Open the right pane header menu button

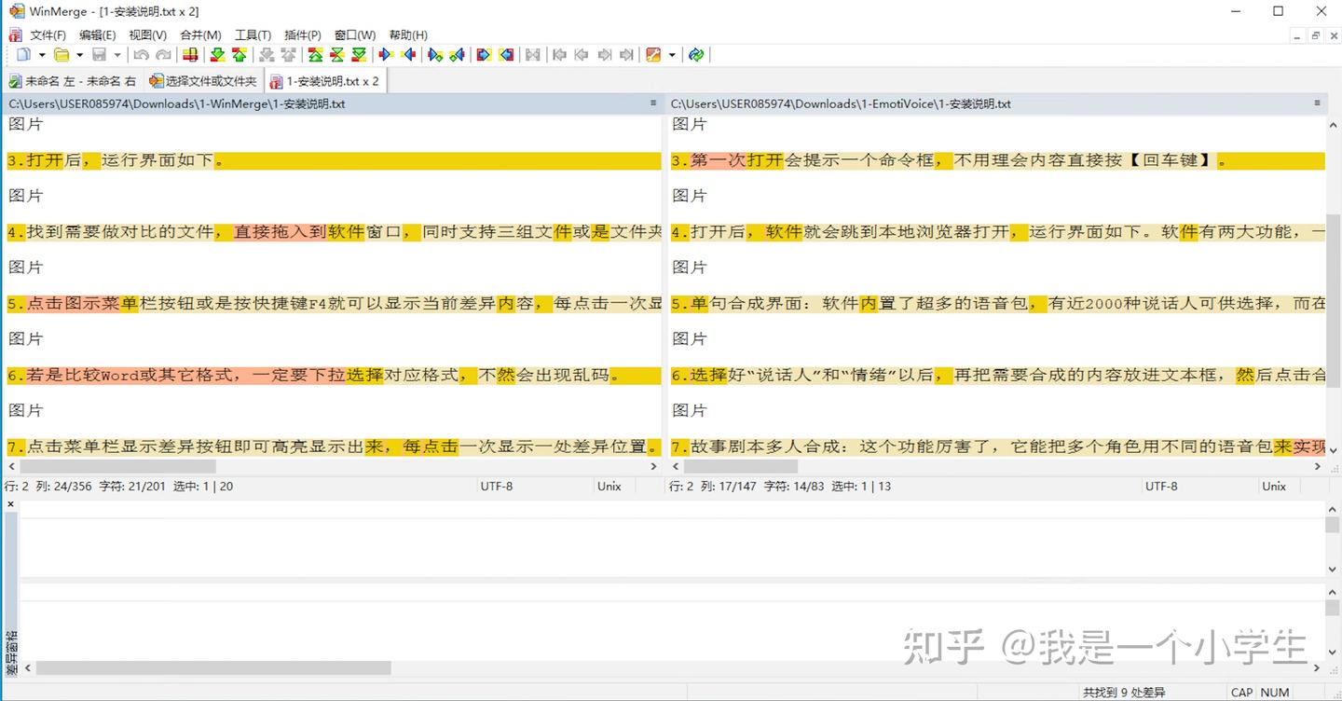1317,103
